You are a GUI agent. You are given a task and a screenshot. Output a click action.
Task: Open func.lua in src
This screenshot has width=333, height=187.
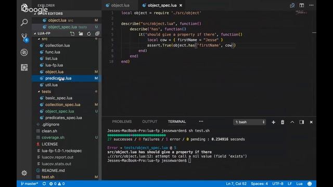(x=53, y=52)
